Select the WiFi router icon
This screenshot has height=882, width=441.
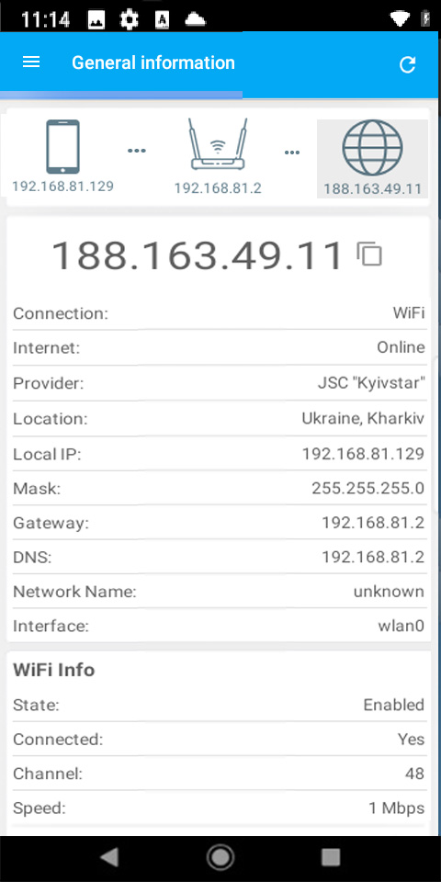pyautogui.click(x=218, y=144)
